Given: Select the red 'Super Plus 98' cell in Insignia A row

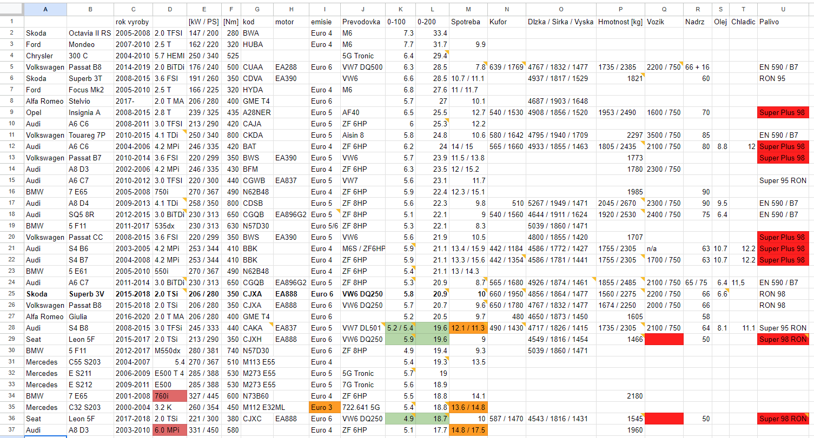Looking at the screenshot, I should point(783,112).
